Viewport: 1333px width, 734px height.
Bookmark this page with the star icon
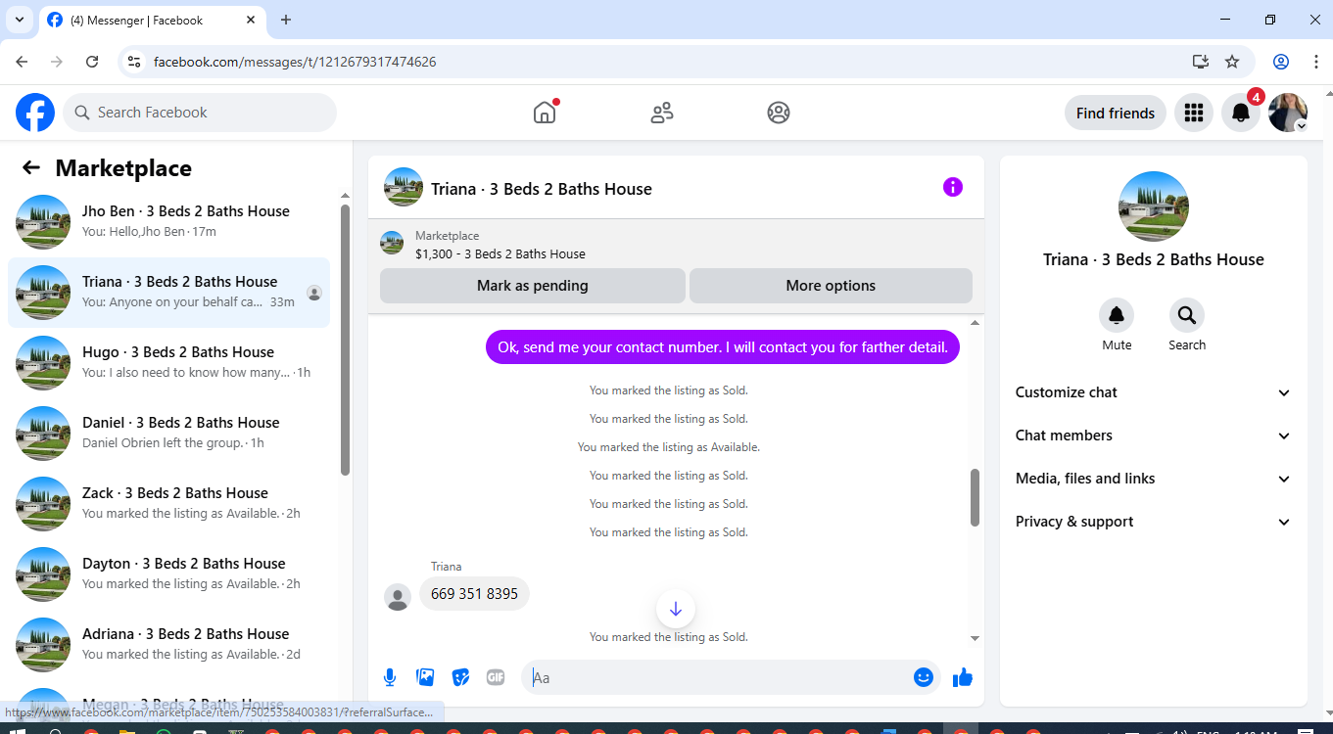tap(1232, 62)
